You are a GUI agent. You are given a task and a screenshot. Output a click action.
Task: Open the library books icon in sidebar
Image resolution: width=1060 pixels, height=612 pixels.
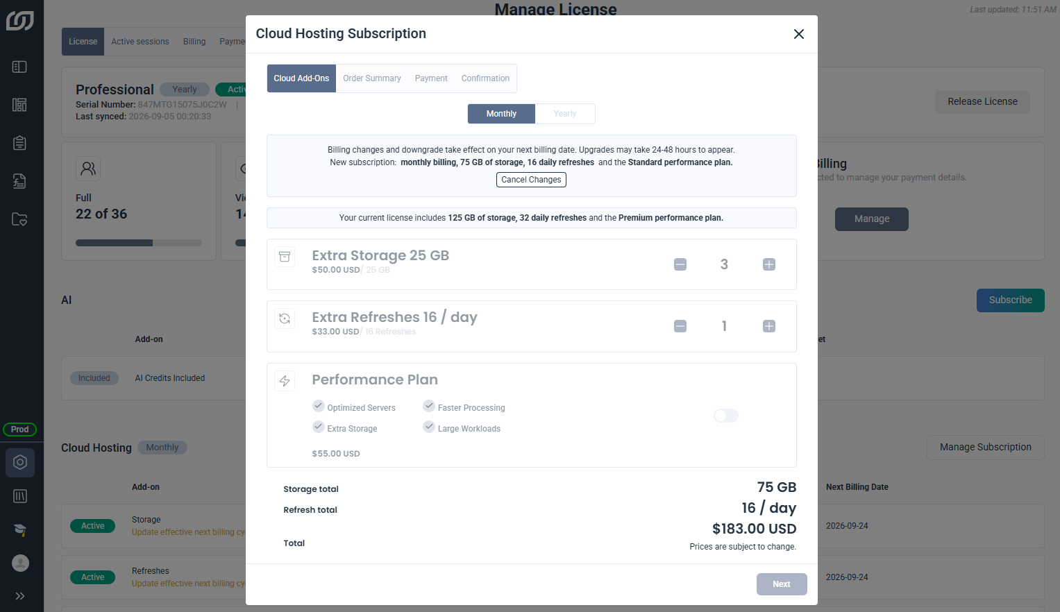click(x=20, y=496)
